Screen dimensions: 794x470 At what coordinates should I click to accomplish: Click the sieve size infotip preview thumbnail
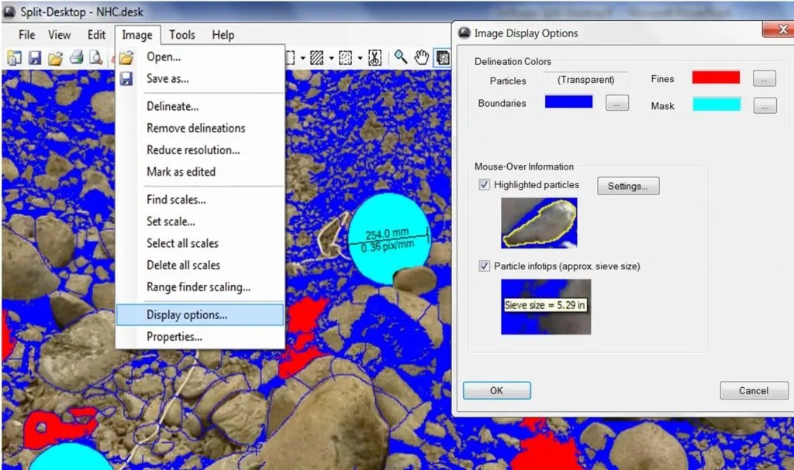coord(546,307)
